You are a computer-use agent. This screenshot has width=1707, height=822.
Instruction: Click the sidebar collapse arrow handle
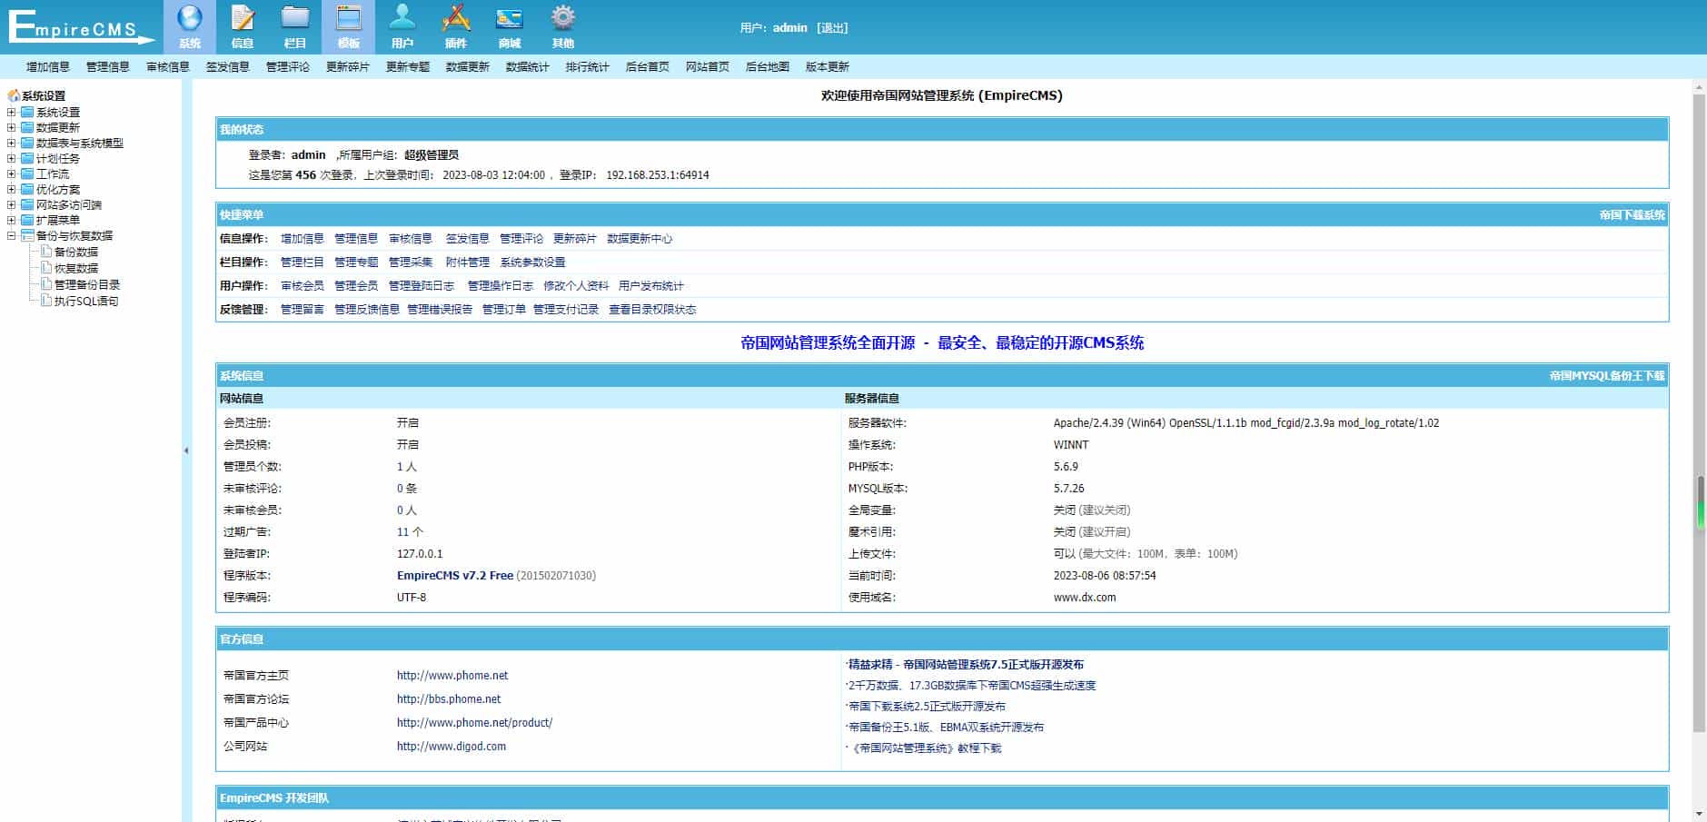pos(186,451)
